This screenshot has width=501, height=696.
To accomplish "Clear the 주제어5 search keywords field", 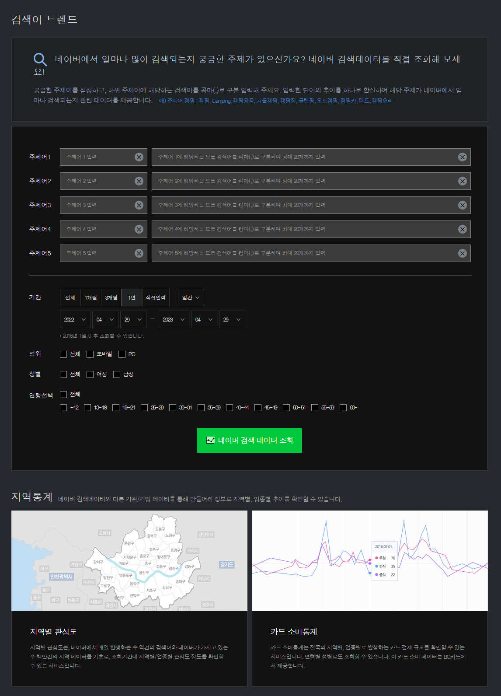I will [463, 253].
